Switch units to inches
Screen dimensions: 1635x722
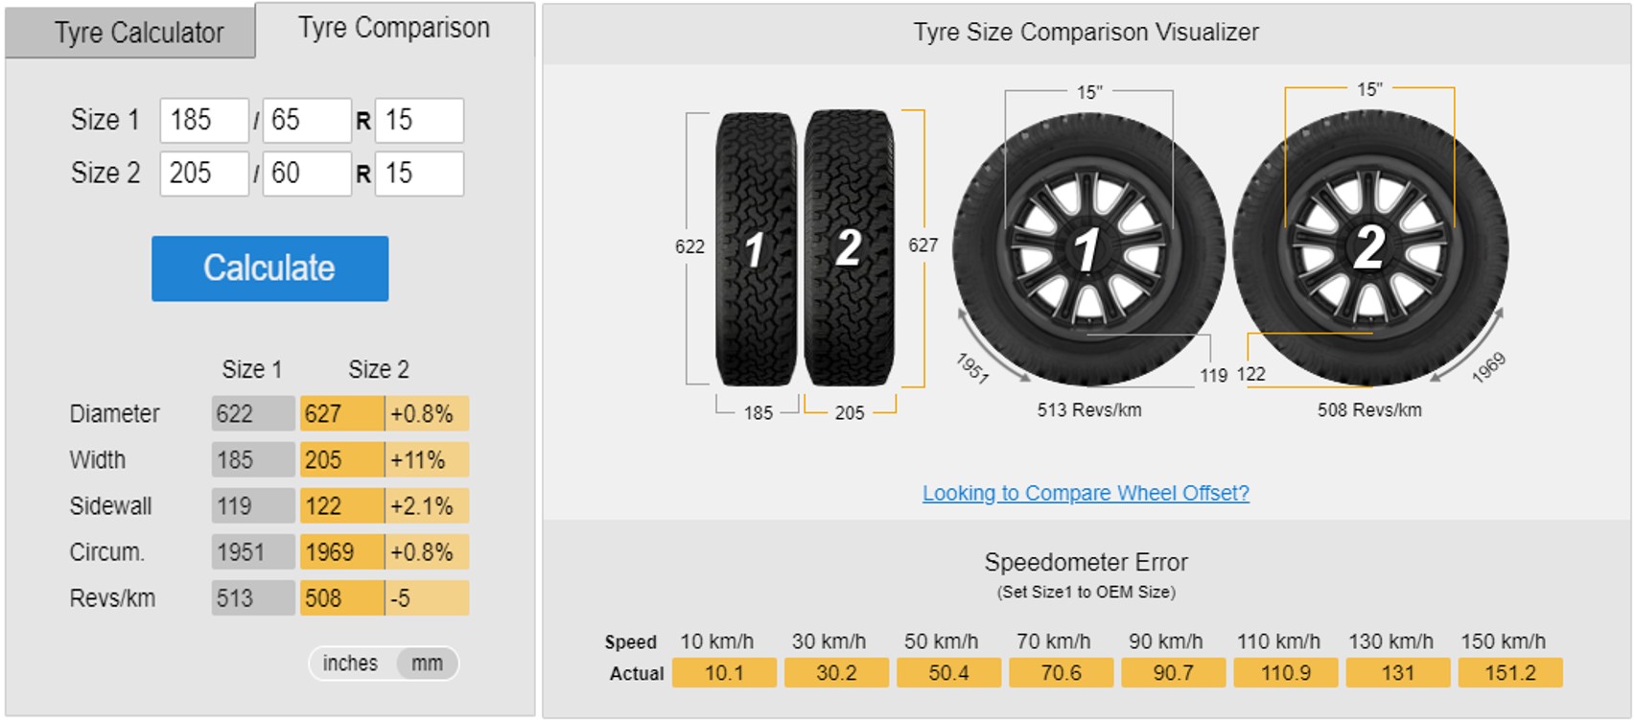point(350,664)
